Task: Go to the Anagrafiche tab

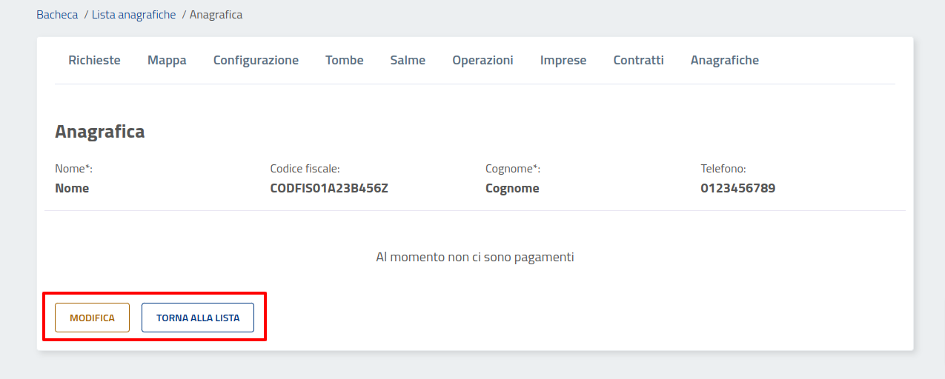Action: click(724, 61)
